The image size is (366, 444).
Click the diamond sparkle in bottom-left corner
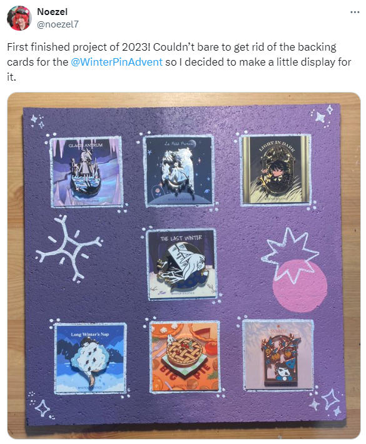click(x=43, y=406)
